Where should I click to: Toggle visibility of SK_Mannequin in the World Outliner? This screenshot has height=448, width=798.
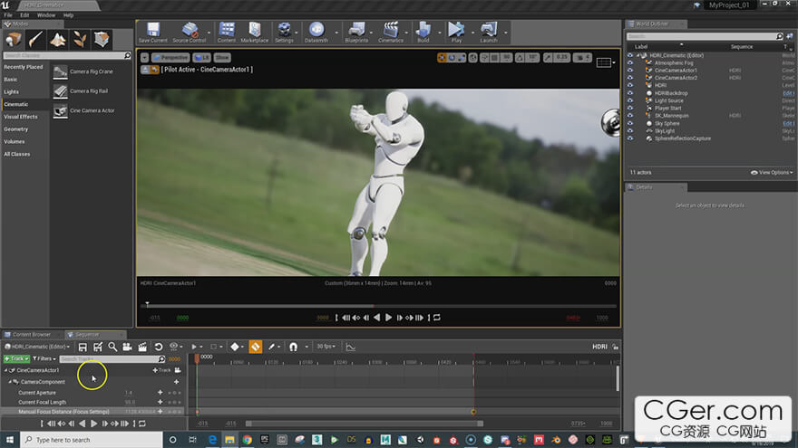click(x=630, y=115)
